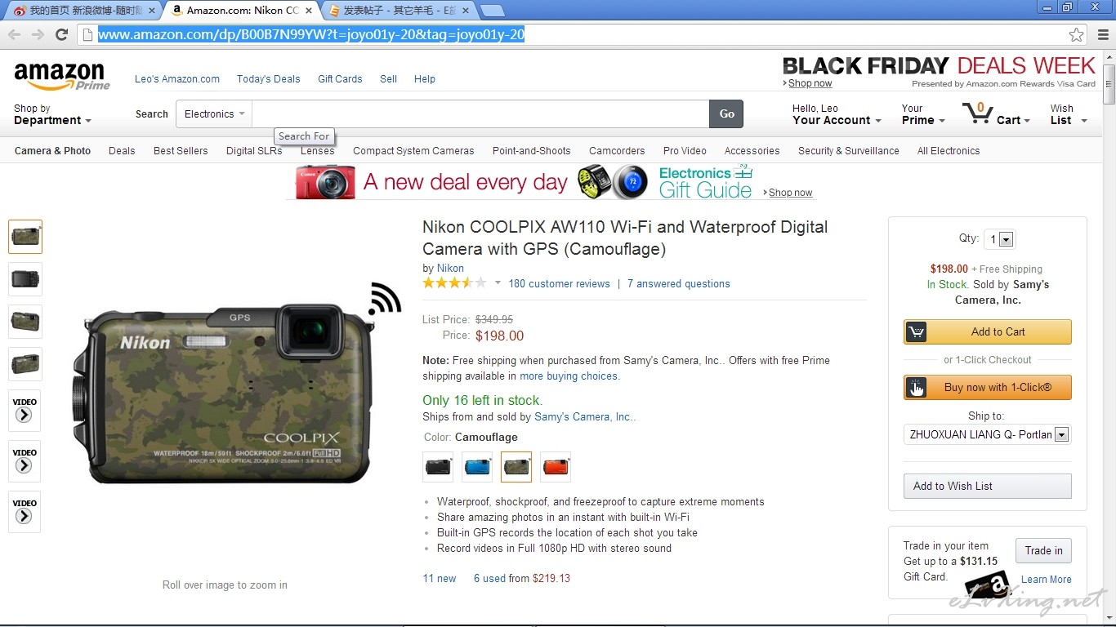Choose the orange color swatch

click(x=556, y=467)
